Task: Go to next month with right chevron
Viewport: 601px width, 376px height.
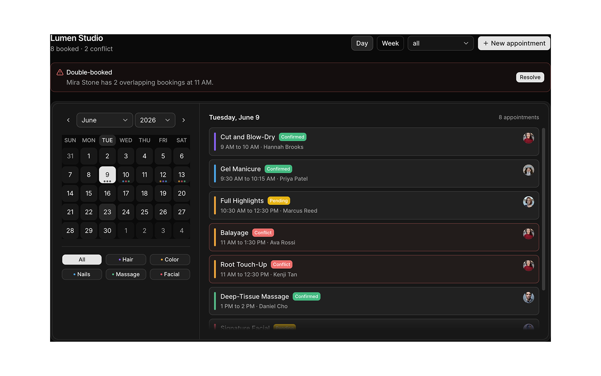Action: click(184, 120)
